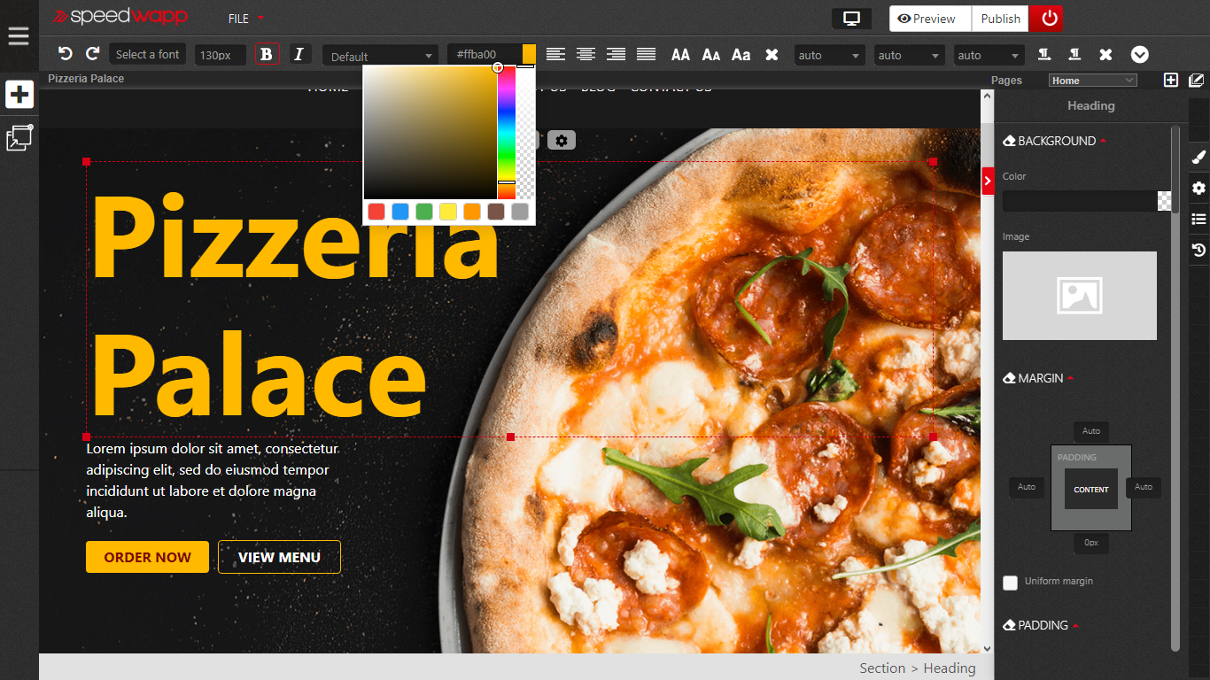This screenshot has height=680, width=1210.
Task: Open the style brush panel
Action: click(1198, 157)
